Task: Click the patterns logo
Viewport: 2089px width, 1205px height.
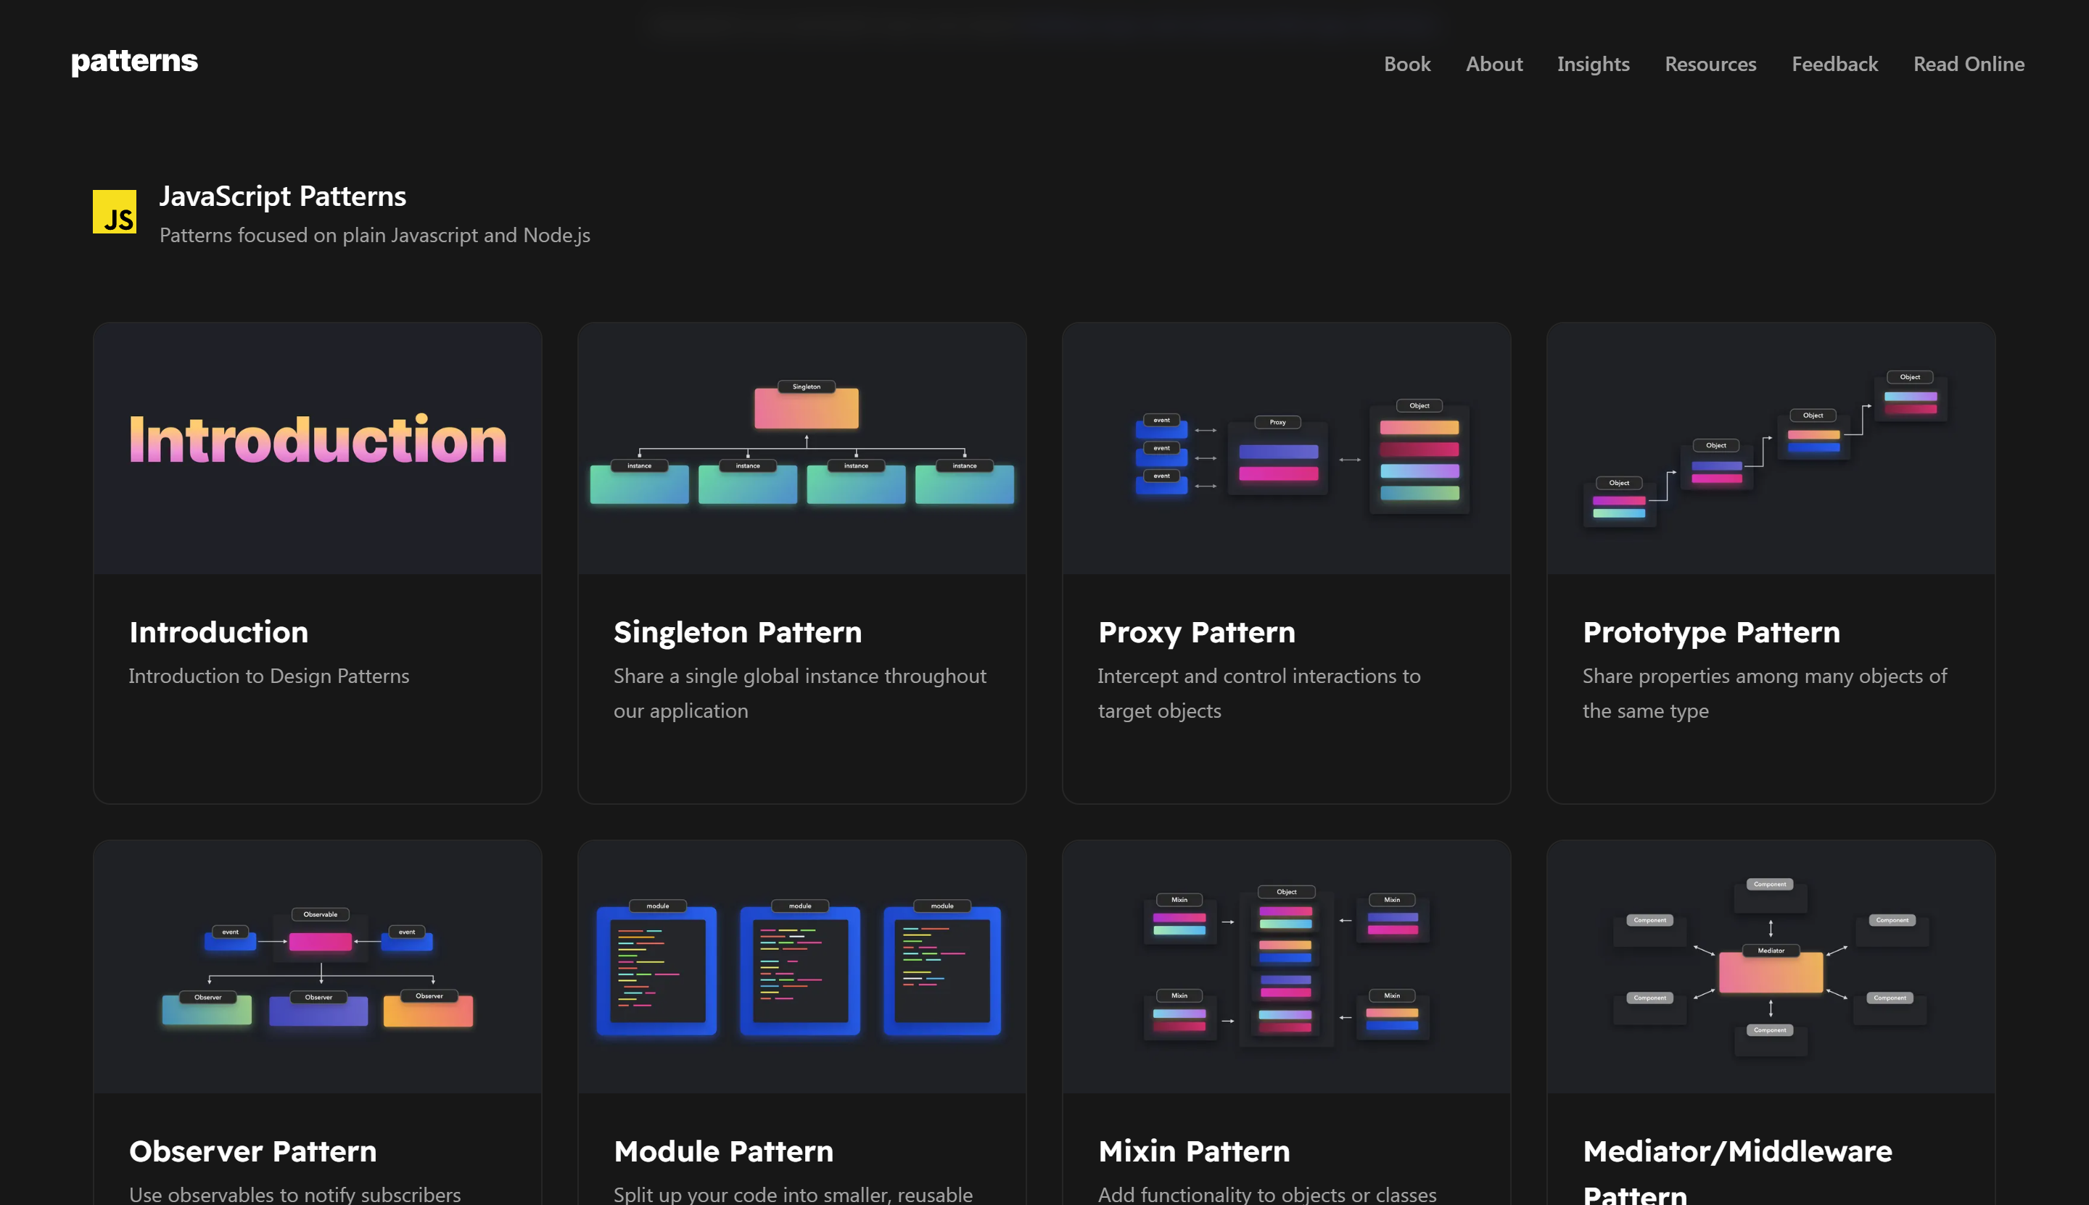Action: click(133, 62)
